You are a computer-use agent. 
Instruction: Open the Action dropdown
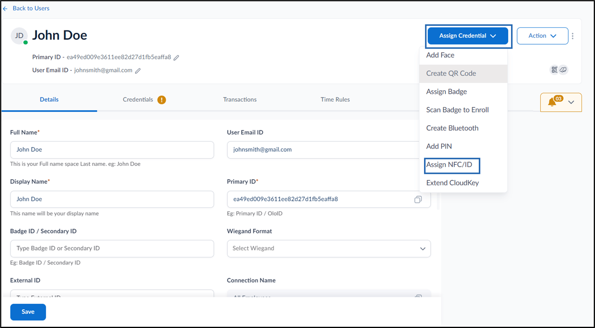click(542, 36)
